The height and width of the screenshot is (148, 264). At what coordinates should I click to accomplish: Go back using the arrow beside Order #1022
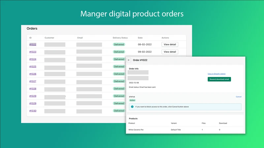(129, 60)
